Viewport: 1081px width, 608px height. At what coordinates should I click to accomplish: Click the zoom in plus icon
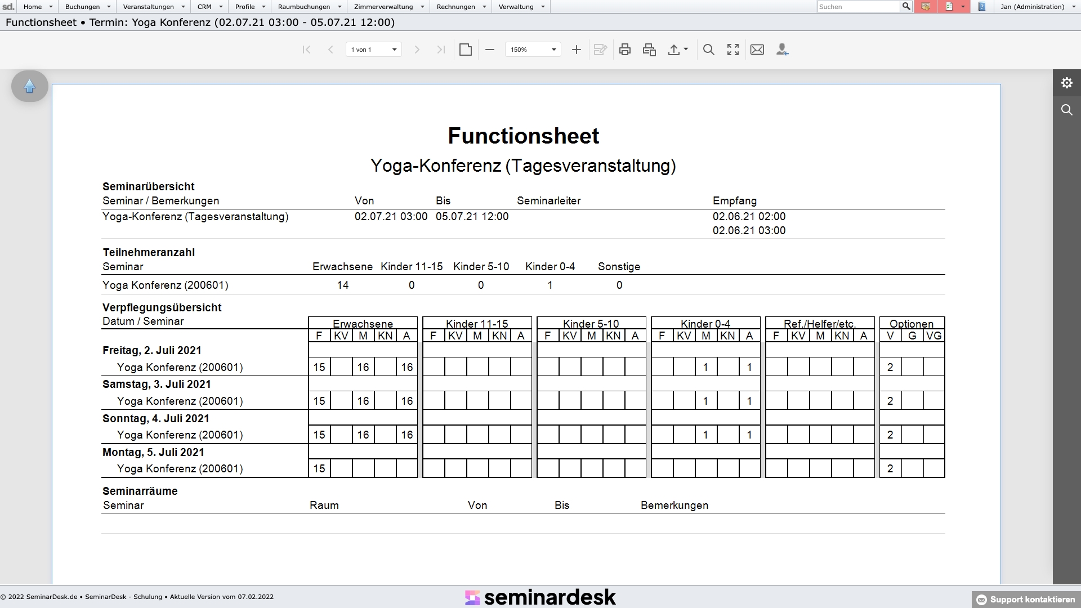click(x=576, y=50)
